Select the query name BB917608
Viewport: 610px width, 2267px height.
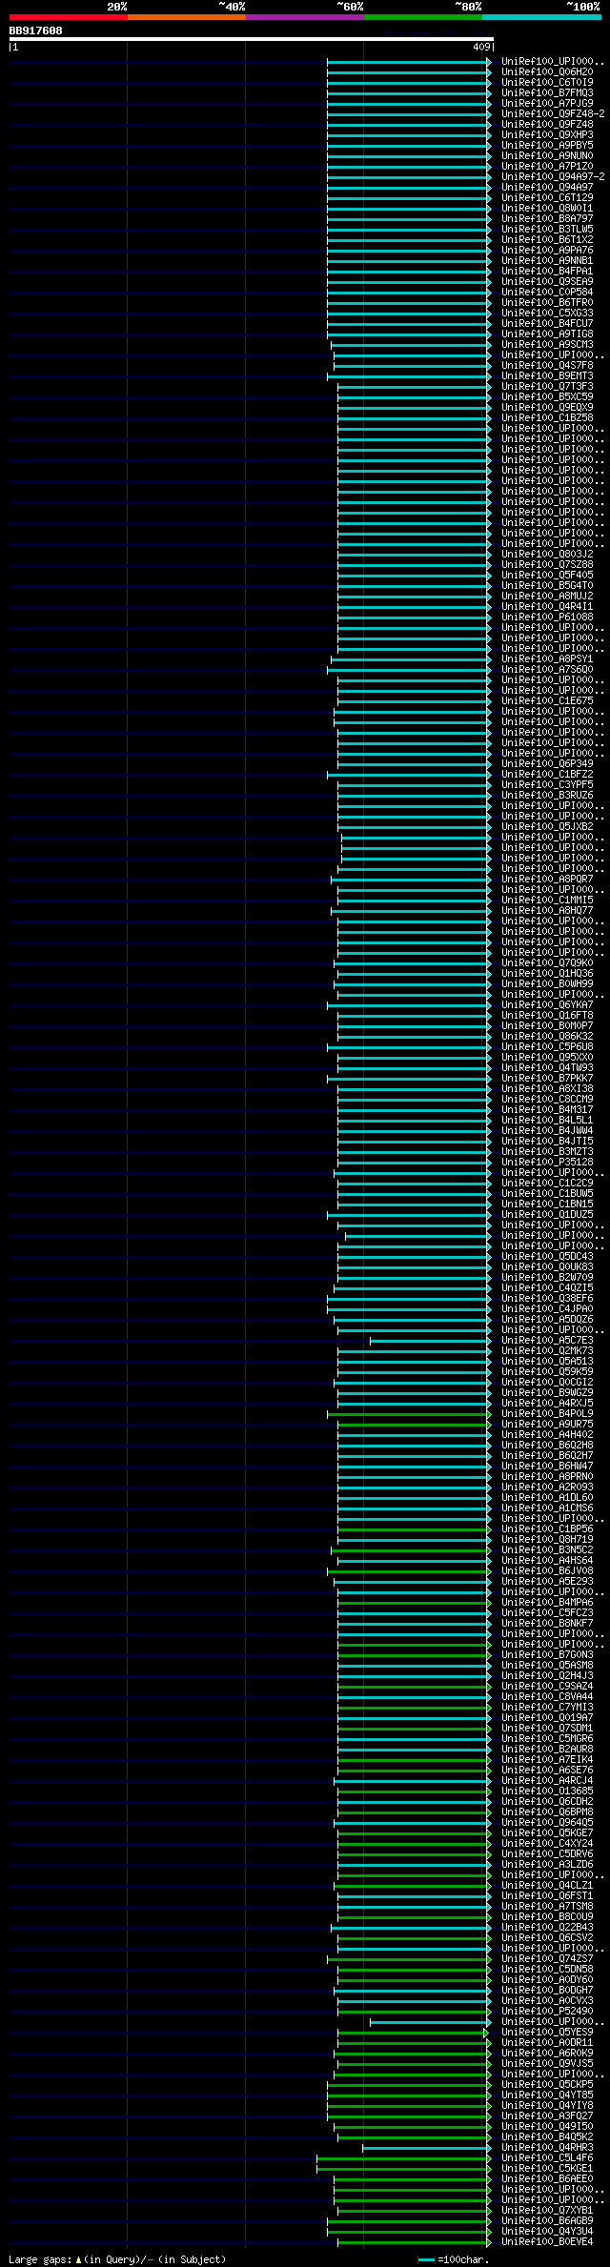36,30
